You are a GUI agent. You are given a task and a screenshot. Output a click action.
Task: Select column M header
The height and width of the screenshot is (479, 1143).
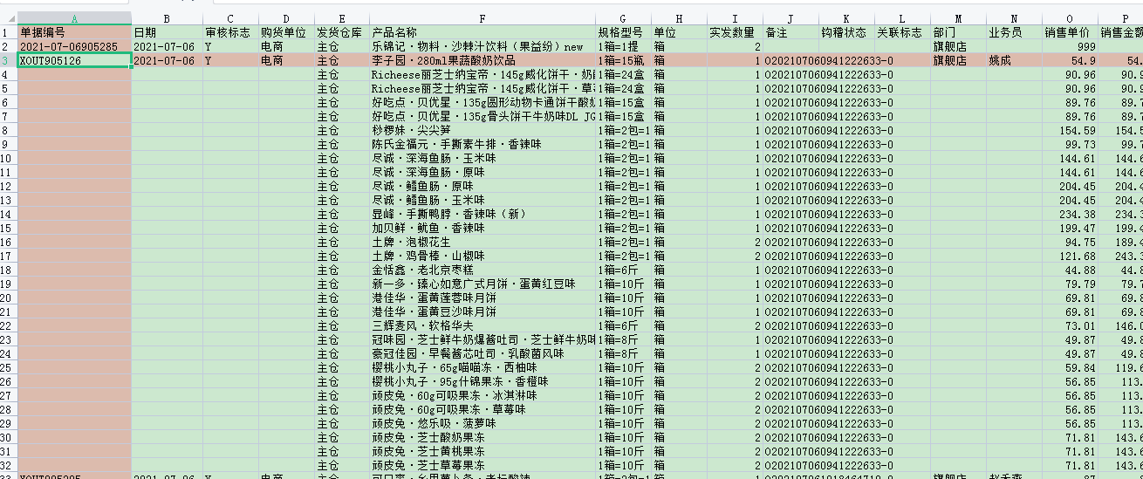tap(959, 18)
